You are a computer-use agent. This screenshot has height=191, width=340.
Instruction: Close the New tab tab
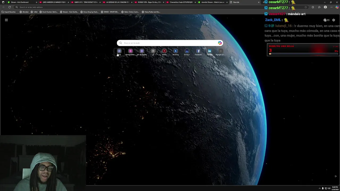coord(259,2)
